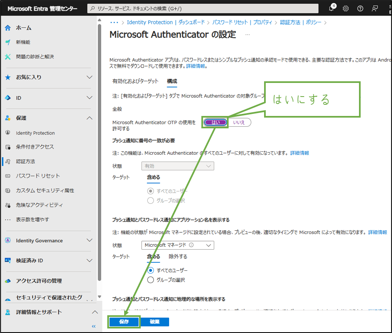The width and height of the screenshot is (392, 333).
Task: Go to 認証方法 | ポリシー breadcrumb
Action: click(301, 22)
